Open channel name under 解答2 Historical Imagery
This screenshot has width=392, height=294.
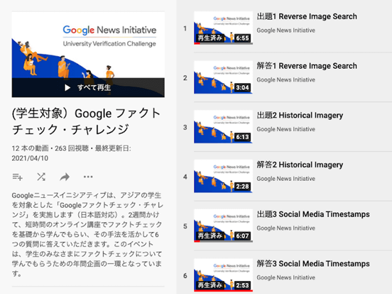pos(286,179)
